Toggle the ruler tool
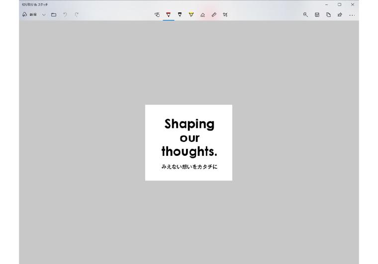Screen dimensions: 378x264 point(214,15)
